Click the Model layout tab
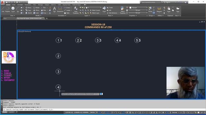This screenshot has width=206, height=115. (x=5, y=112)
